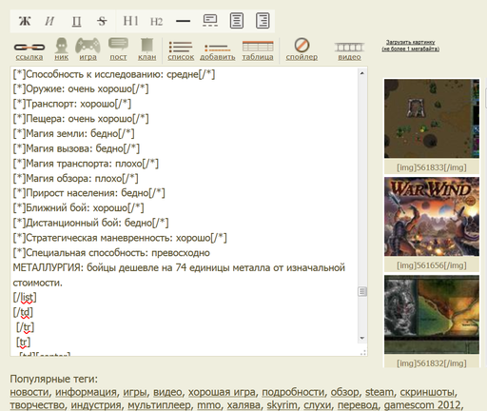The image size is (487, 411).
Task: Click the popular tag новости
Action: 29,392
